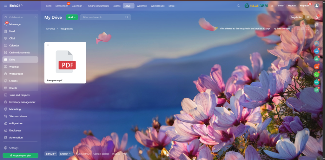Open the notifications bell icon
This screenshot has width=325, height=160.
click(316, 17)
